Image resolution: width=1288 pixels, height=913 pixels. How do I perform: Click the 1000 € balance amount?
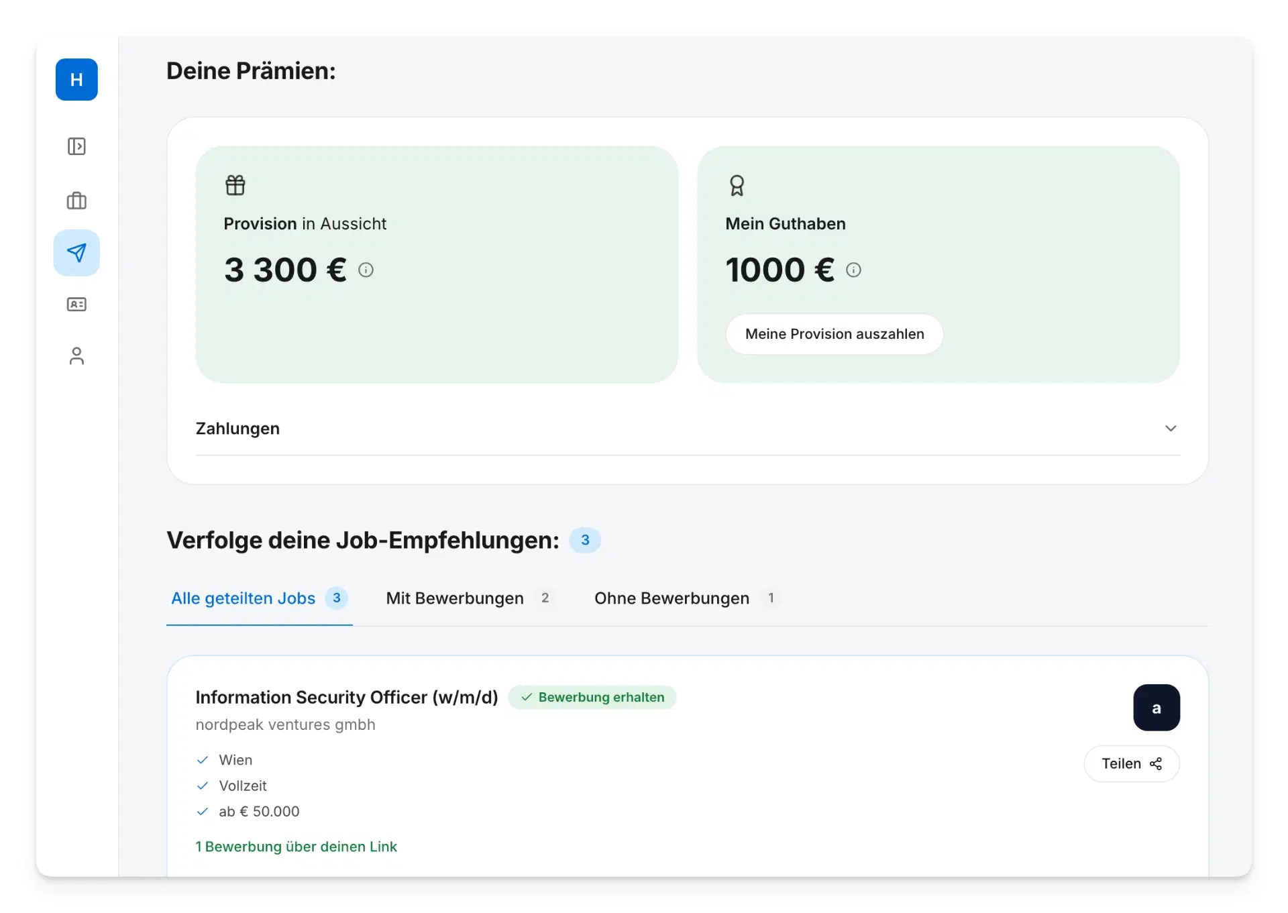(780, 270)
